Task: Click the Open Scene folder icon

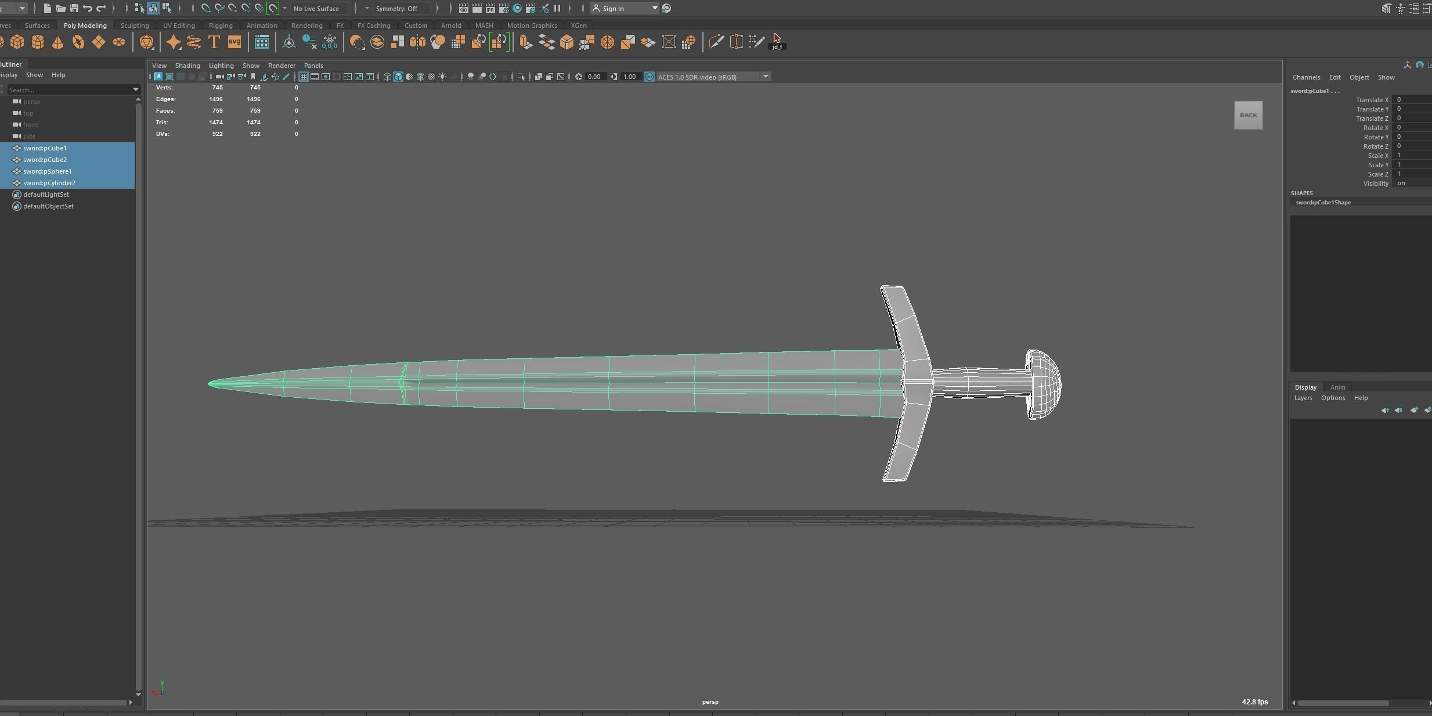Action: 60,8
